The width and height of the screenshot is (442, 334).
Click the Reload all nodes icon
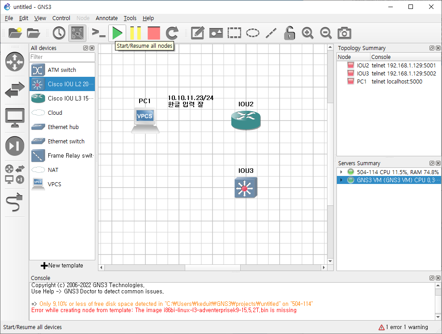(x=172, y=33)
